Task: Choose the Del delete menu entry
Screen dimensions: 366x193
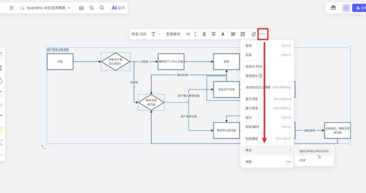Action: [267, 162]
